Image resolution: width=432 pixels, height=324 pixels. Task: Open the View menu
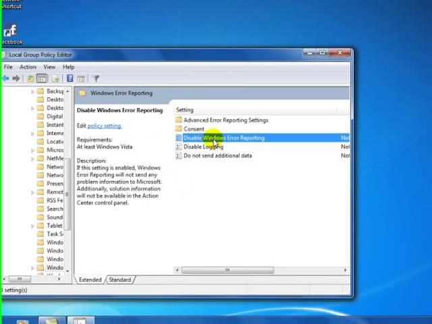pos(49,67)
